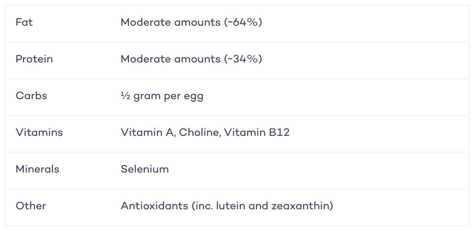Click the ~64% percentage value

coord(243,22)
